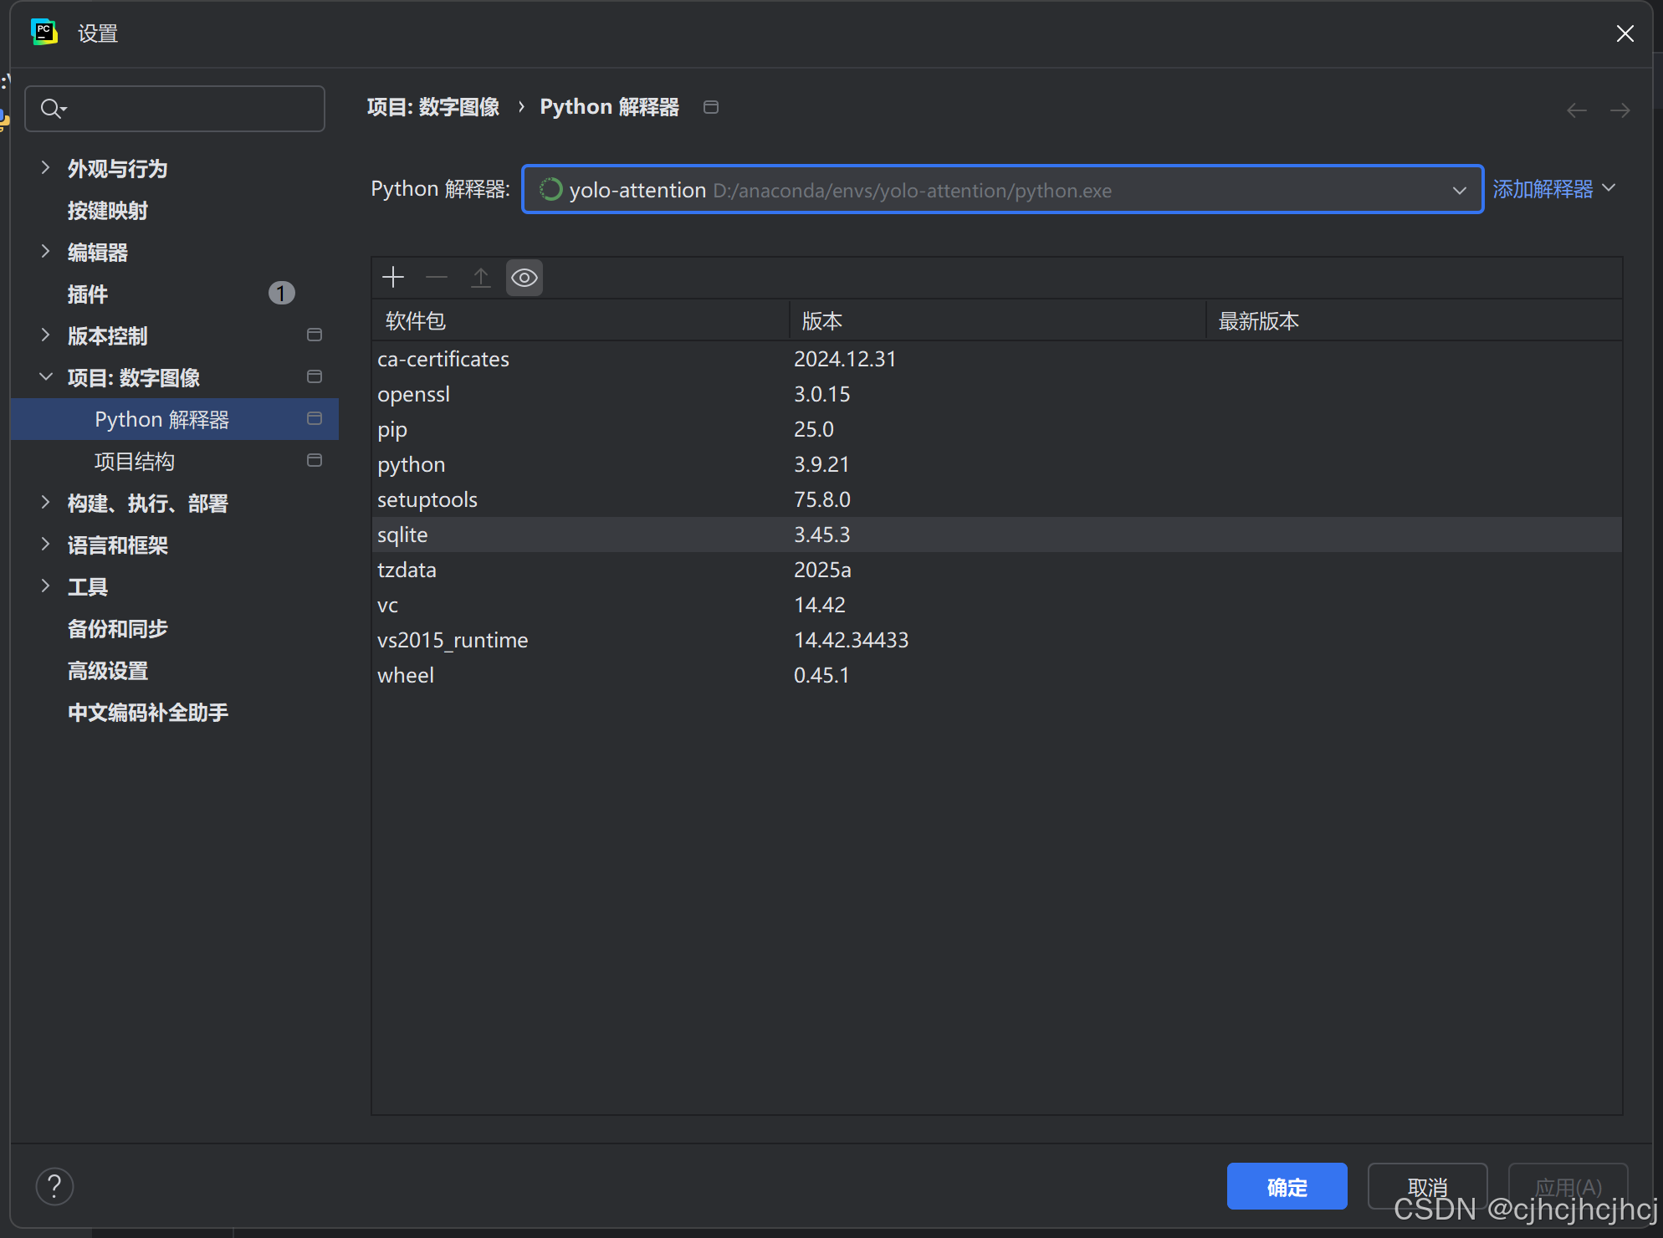Select the pip package row

[x=997, y=429]
